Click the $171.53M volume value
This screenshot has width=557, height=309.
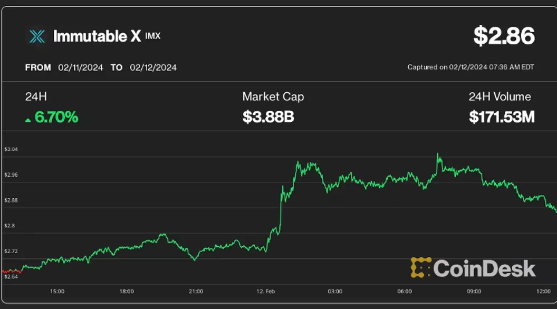[502, 117]
